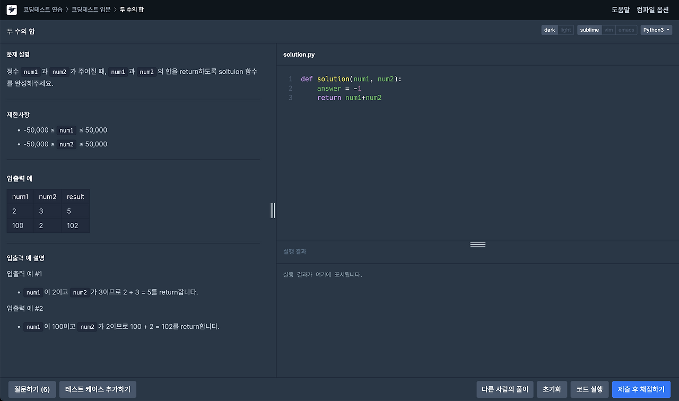This screenshot has height=401, width=679.
Task: Enable vim keybindings
Action: click(x=608, y=30)
